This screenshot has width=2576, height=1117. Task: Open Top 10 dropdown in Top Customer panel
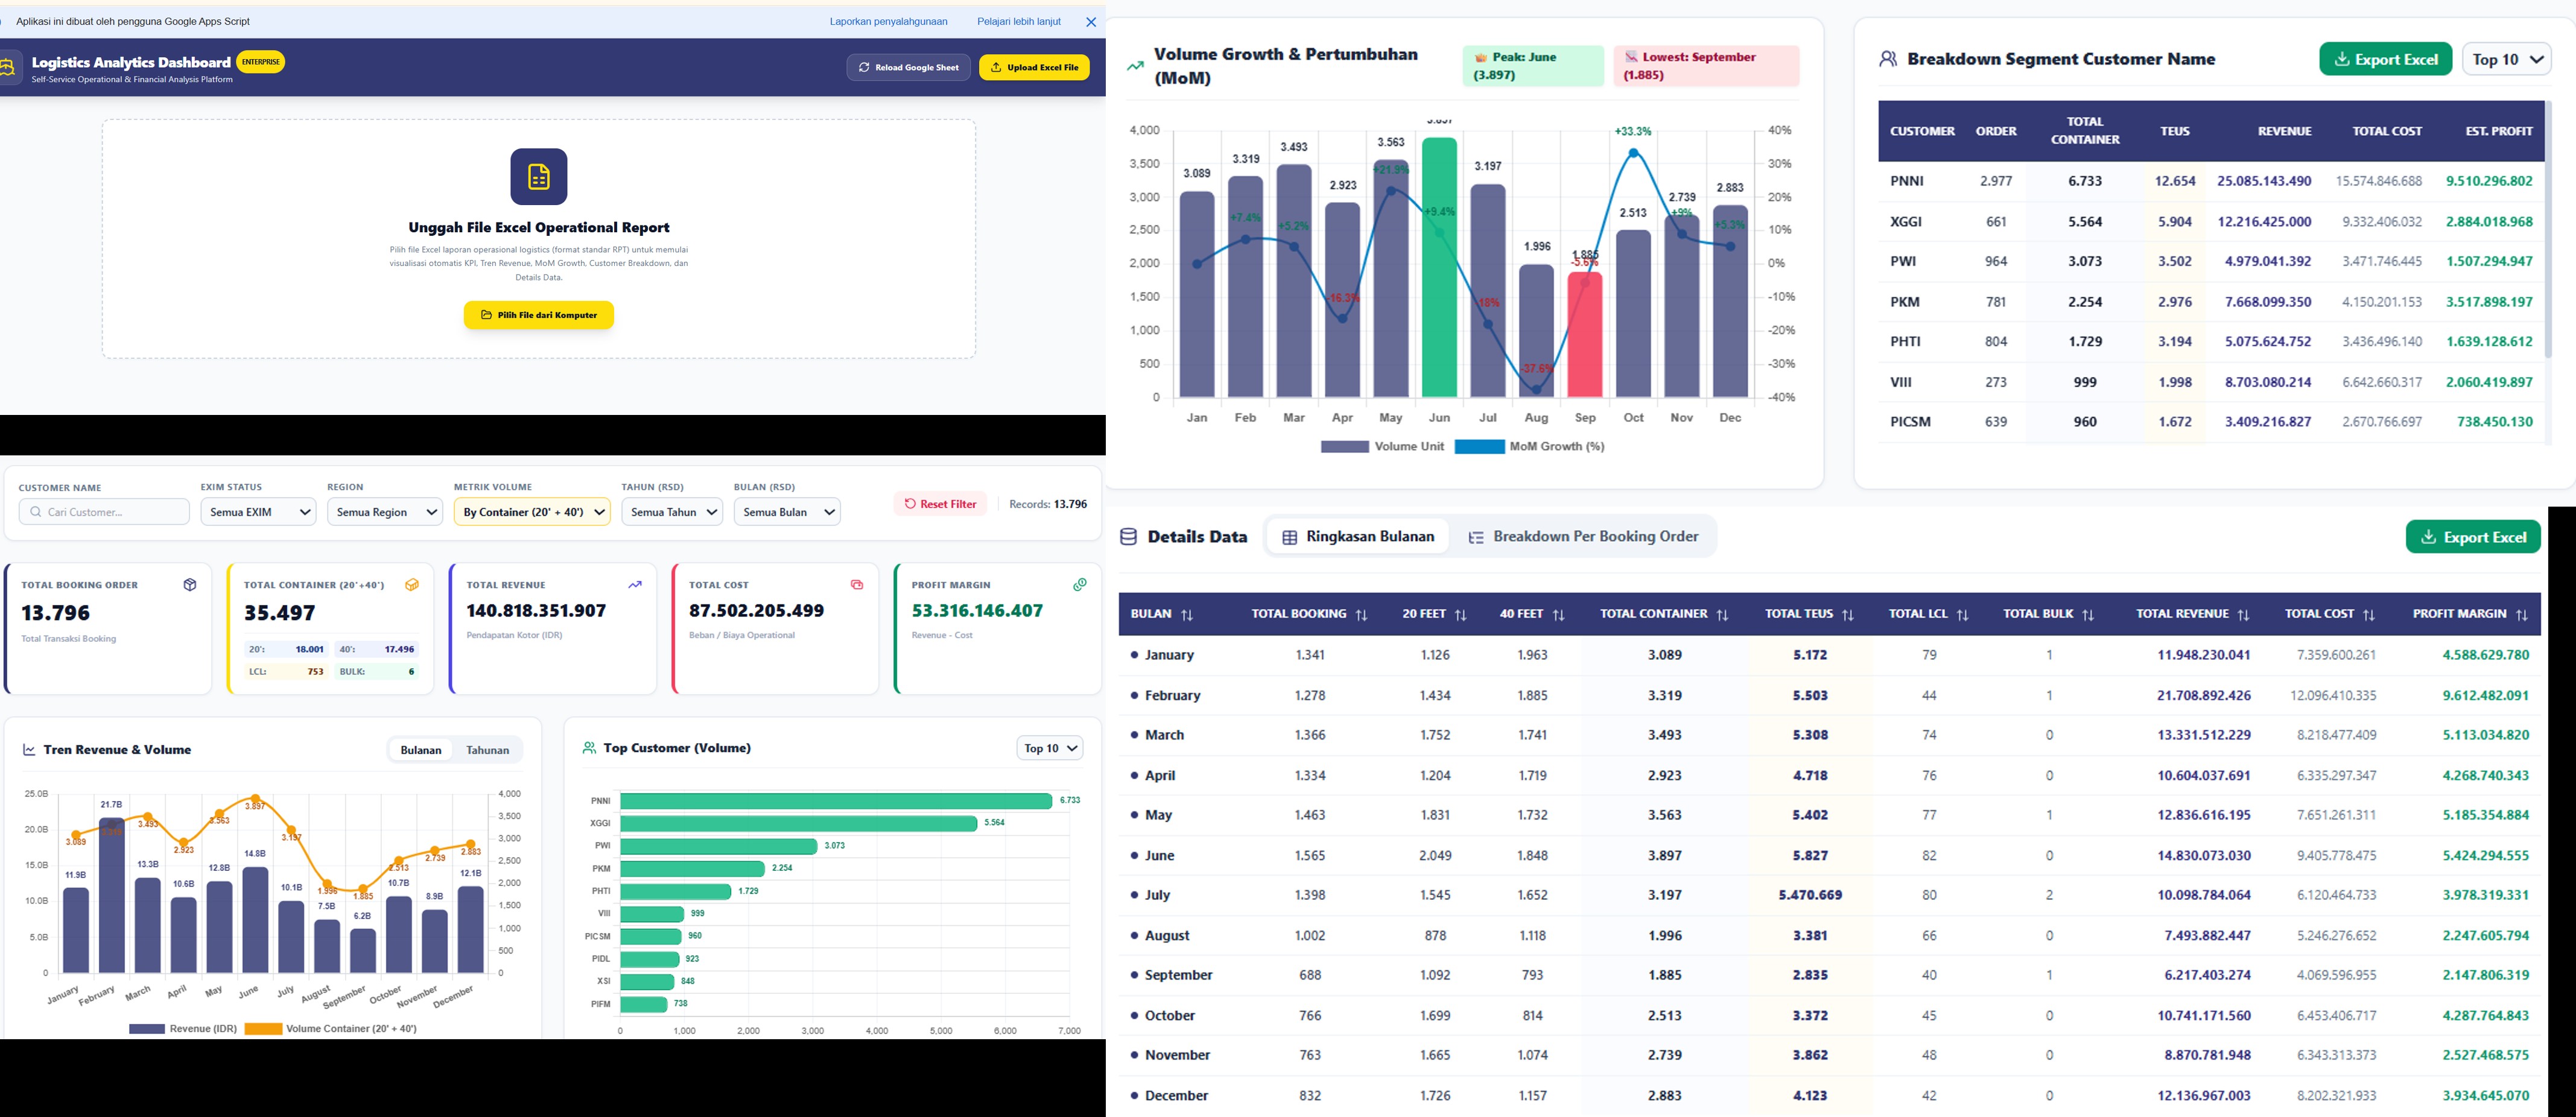[x=1050, y=748]
